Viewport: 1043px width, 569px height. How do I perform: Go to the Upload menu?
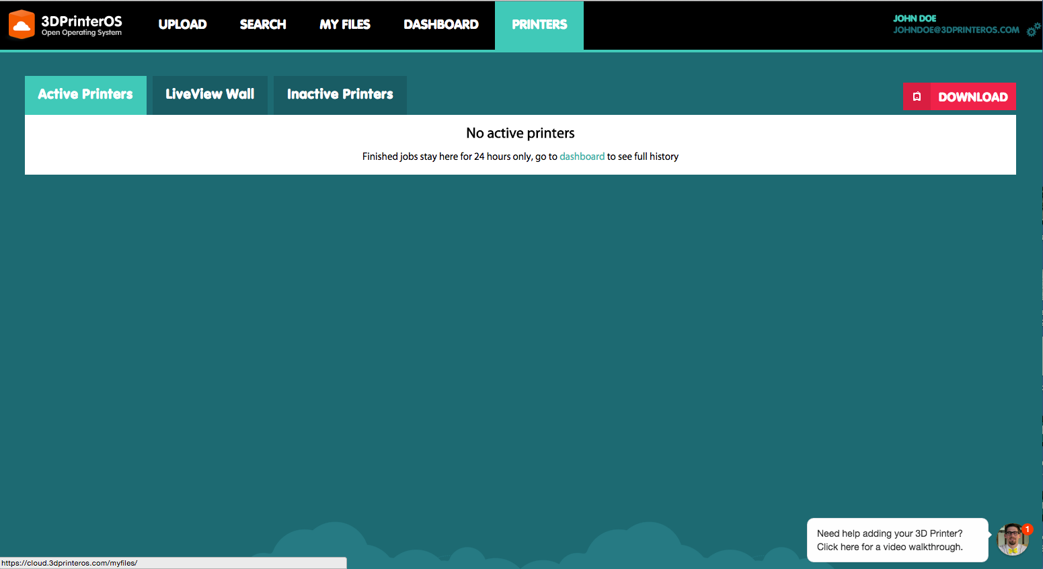(x=182, y=25)
